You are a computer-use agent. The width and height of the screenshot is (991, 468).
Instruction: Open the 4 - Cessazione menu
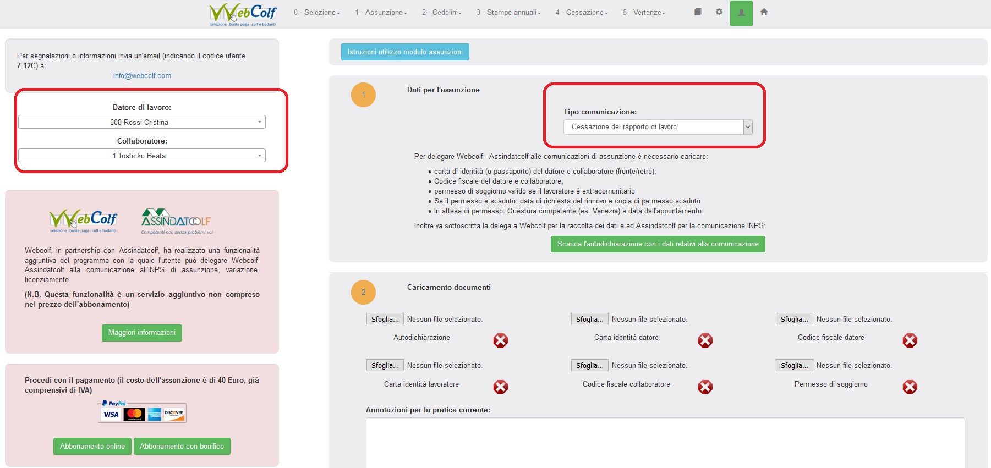click(582, 13)
